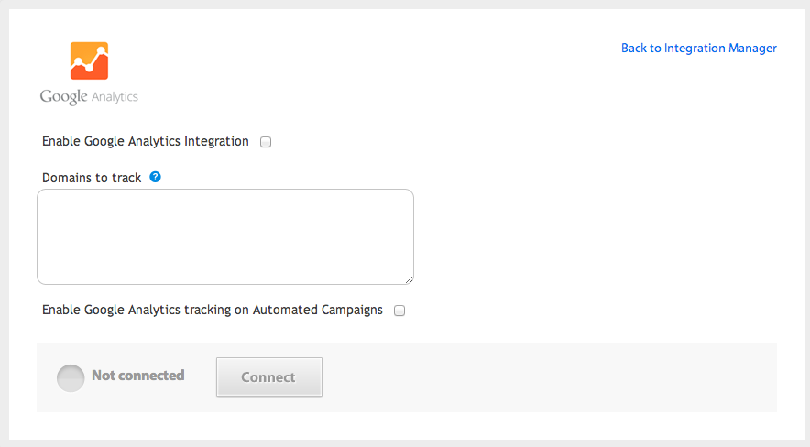This screenshot has height=447, width=810.
Task: Enable Google Analytics Integration checkbox
Action: click(266, 142)
